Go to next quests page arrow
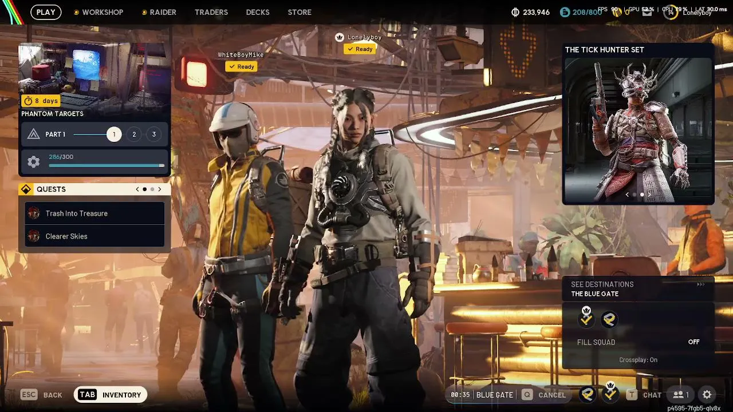 click(x=160, y=189)
